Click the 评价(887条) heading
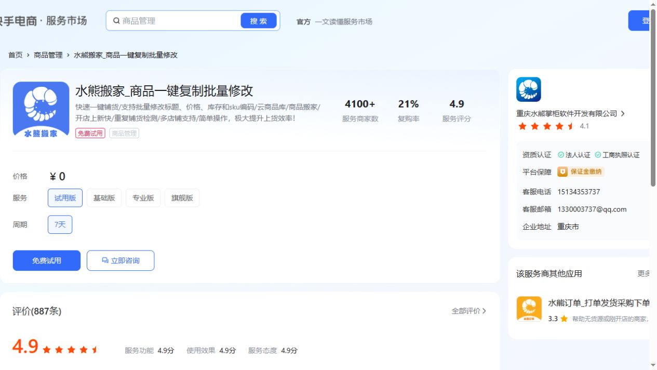This screenshot has height=370, width=657. tap(37, 311)
